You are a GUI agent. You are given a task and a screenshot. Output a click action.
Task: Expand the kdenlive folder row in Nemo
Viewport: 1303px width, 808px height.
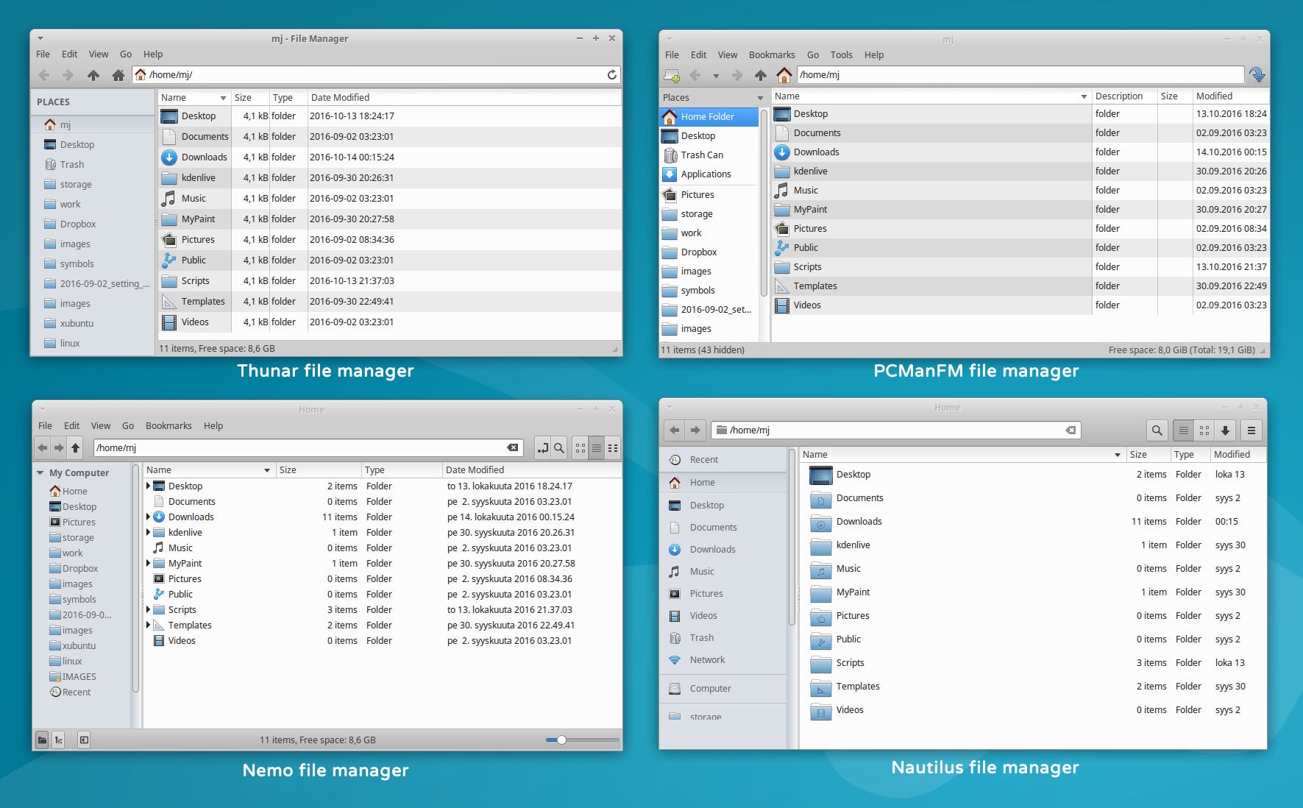(148, 532)
